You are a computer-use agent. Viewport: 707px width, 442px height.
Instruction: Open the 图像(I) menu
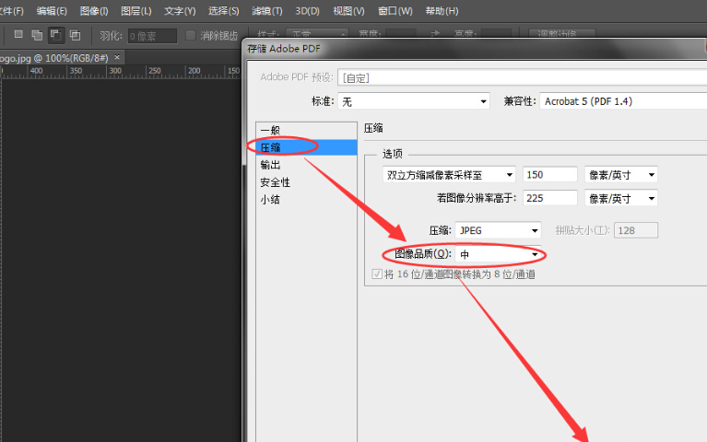pyautogui.click(x=94, y=11)
